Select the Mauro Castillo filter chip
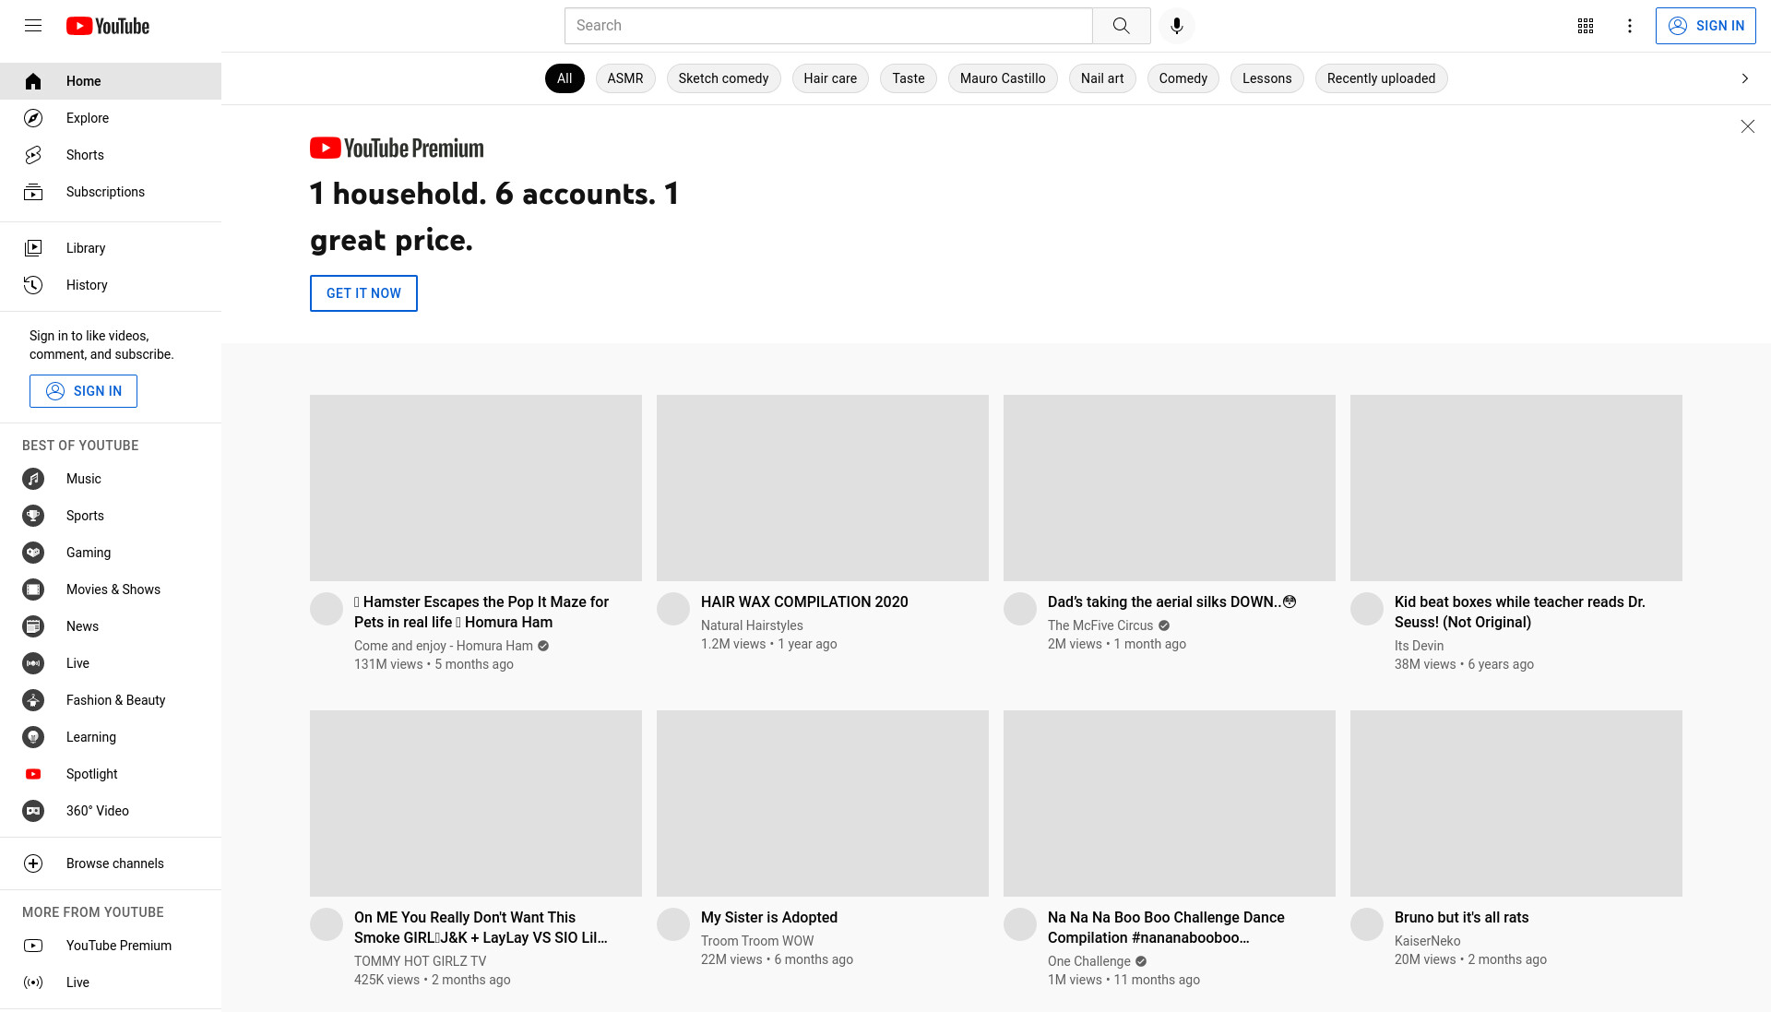This screenshot has width=1771, height=1012. (1003, 78)
